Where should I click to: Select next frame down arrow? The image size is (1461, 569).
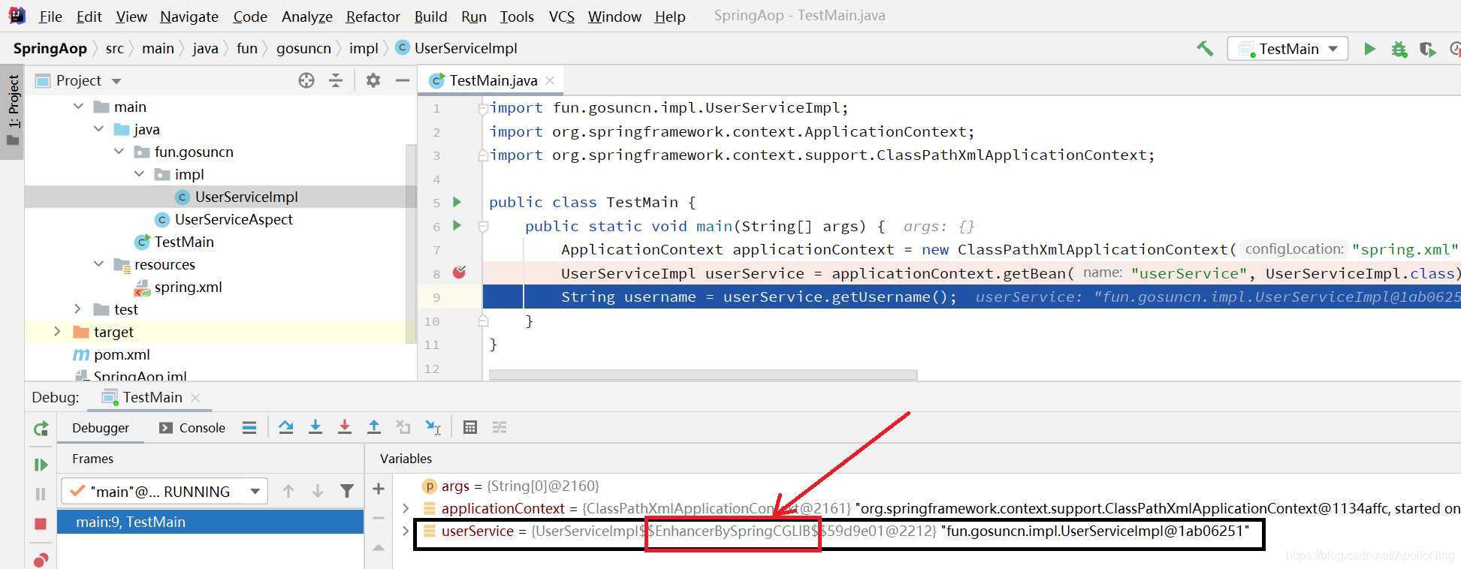coord(318,491)
